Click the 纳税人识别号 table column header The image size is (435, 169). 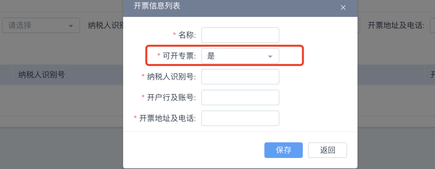[42, 75]
